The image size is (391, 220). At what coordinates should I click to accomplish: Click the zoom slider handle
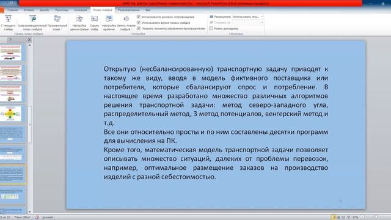click(x=376, y=218)
